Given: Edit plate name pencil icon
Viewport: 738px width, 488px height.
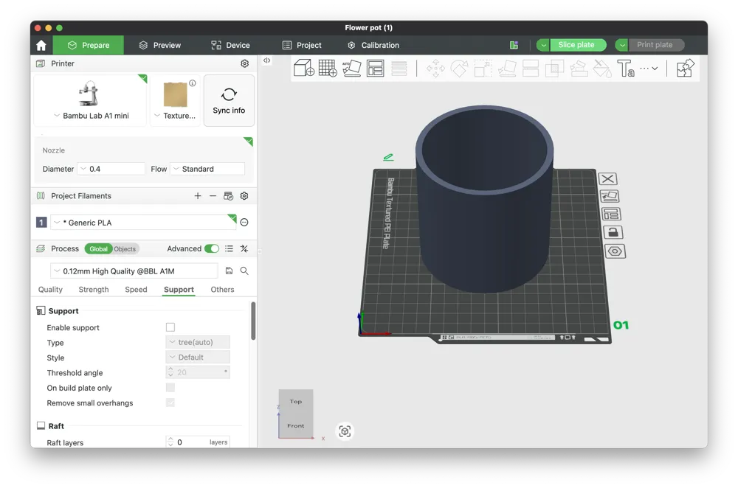Looking at the screenshot, I should (388, 158).
